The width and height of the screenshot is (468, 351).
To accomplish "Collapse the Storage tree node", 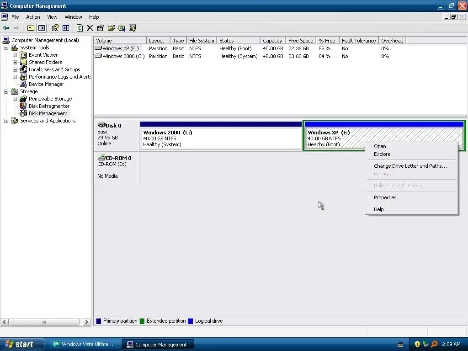I will click(x=6, y=91).
